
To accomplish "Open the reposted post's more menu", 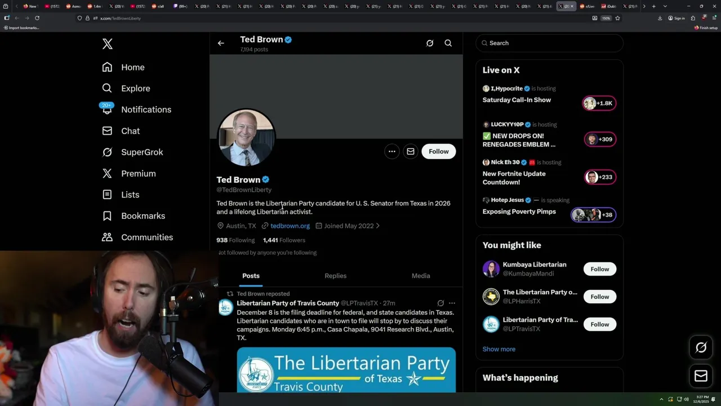I will (452, 303).
